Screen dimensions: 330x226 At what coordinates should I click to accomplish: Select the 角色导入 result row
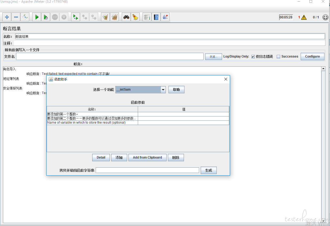click(x=10, y=69)
